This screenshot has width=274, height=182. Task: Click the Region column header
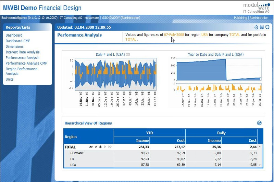(89, 137)
